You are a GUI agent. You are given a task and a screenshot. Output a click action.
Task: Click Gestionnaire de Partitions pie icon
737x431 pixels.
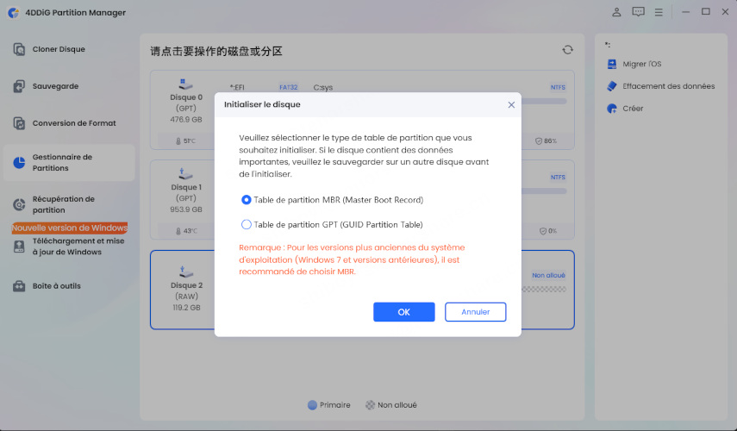point(19,163)
